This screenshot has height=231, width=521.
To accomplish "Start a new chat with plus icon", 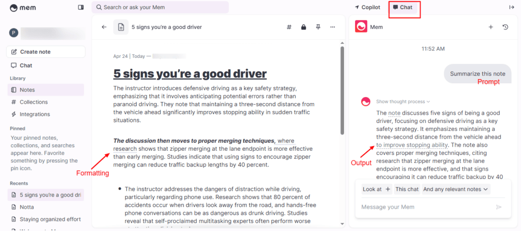I will coord(491,27).
